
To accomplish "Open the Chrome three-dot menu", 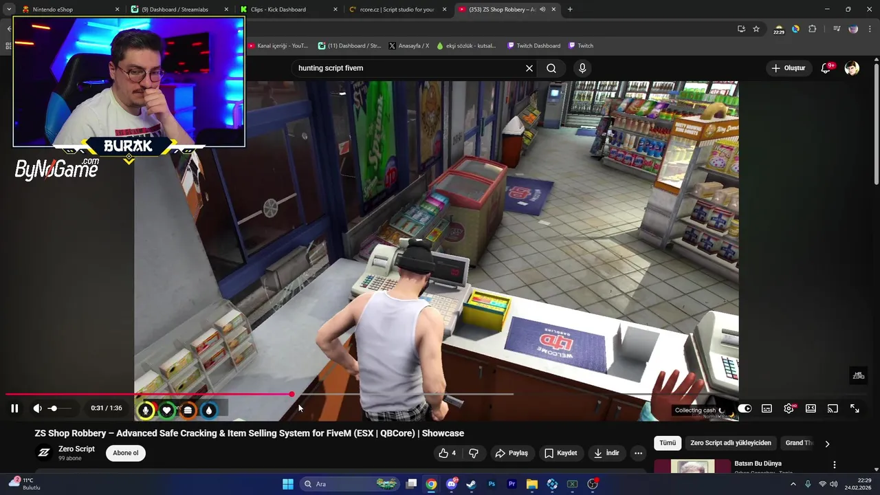I will [869, 29].
